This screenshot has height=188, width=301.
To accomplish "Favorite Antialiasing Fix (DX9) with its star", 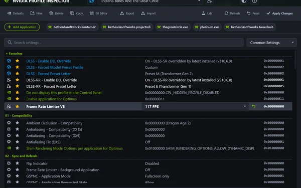I will (x=17, y=142).
